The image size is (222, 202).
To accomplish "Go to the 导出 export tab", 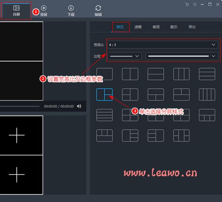I will click(x=192, y=27).
